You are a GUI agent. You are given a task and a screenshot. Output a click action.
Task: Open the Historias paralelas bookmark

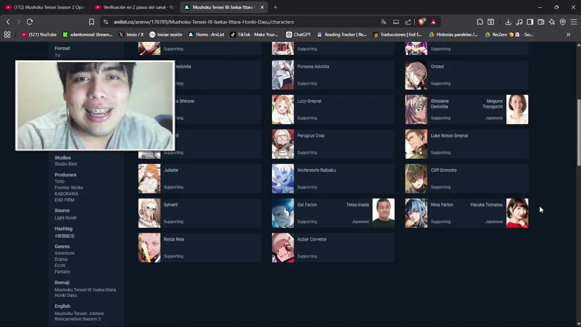(x=453, y=35)
